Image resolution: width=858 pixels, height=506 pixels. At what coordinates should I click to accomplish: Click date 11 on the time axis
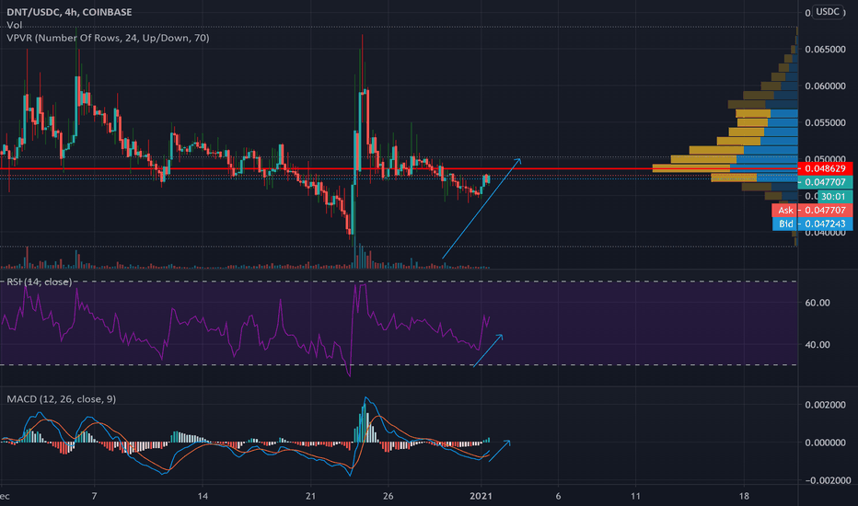tap(635, 496)
